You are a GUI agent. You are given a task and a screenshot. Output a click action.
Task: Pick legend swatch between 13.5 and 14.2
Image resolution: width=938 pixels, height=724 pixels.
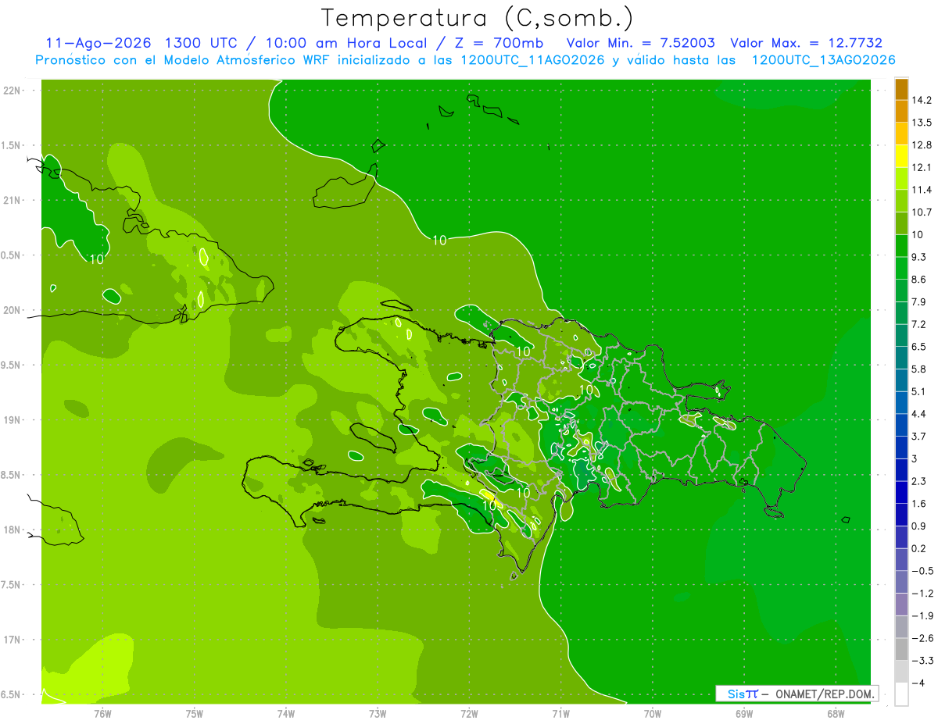(x=901, y=111)
